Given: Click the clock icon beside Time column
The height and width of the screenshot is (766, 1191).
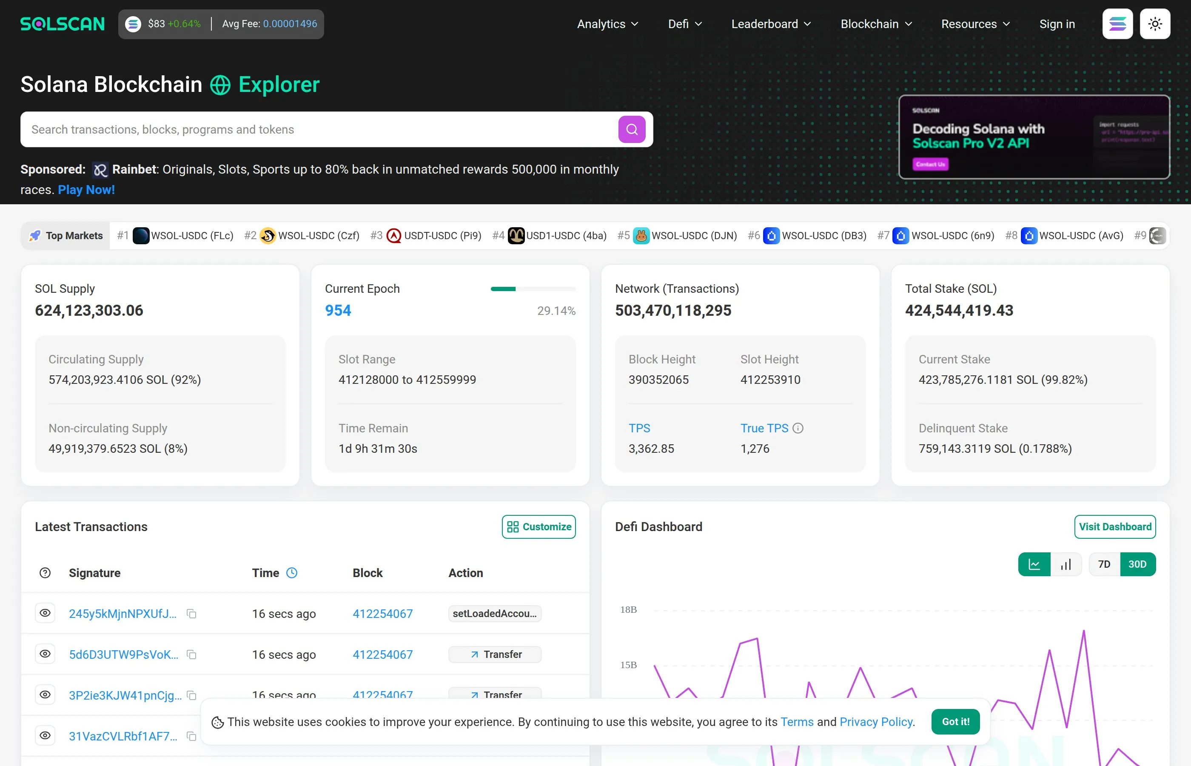Looking at the screenshot, I should (x=292, y=573).
